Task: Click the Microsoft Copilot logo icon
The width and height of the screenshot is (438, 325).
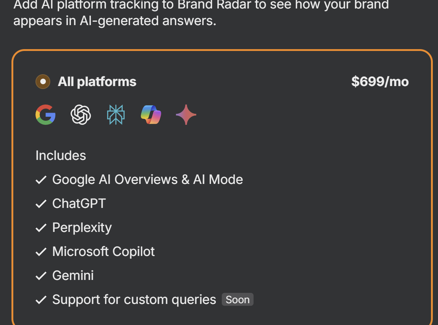Action: [151, 114]
